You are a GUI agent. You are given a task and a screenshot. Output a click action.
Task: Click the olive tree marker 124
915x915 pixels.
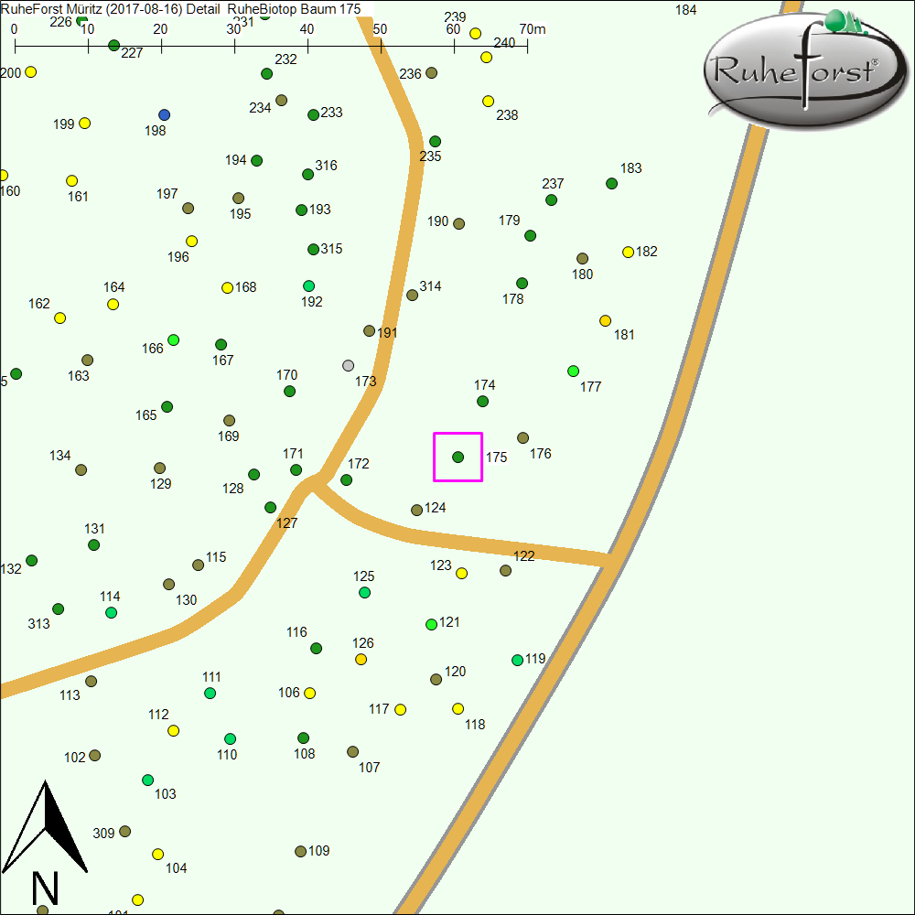416,510
